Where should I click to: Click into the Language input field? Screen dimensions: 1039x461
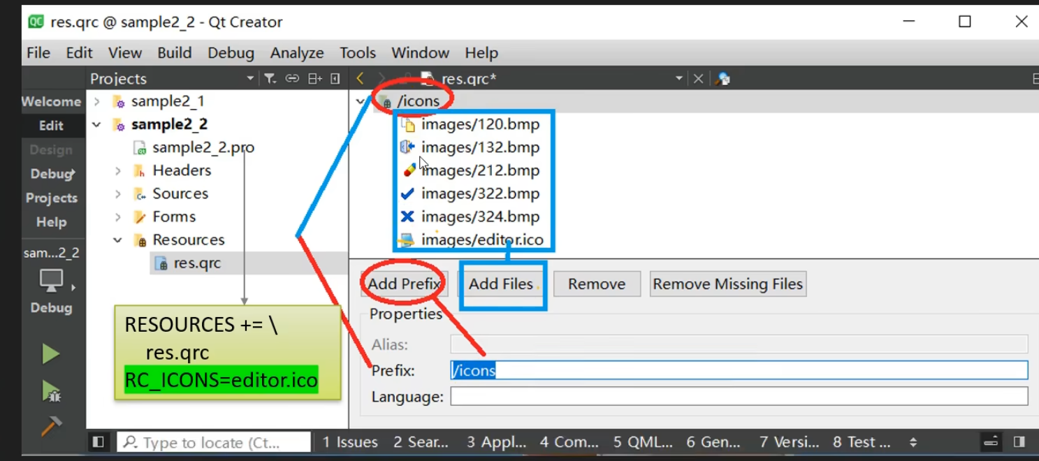pos(739,397)
